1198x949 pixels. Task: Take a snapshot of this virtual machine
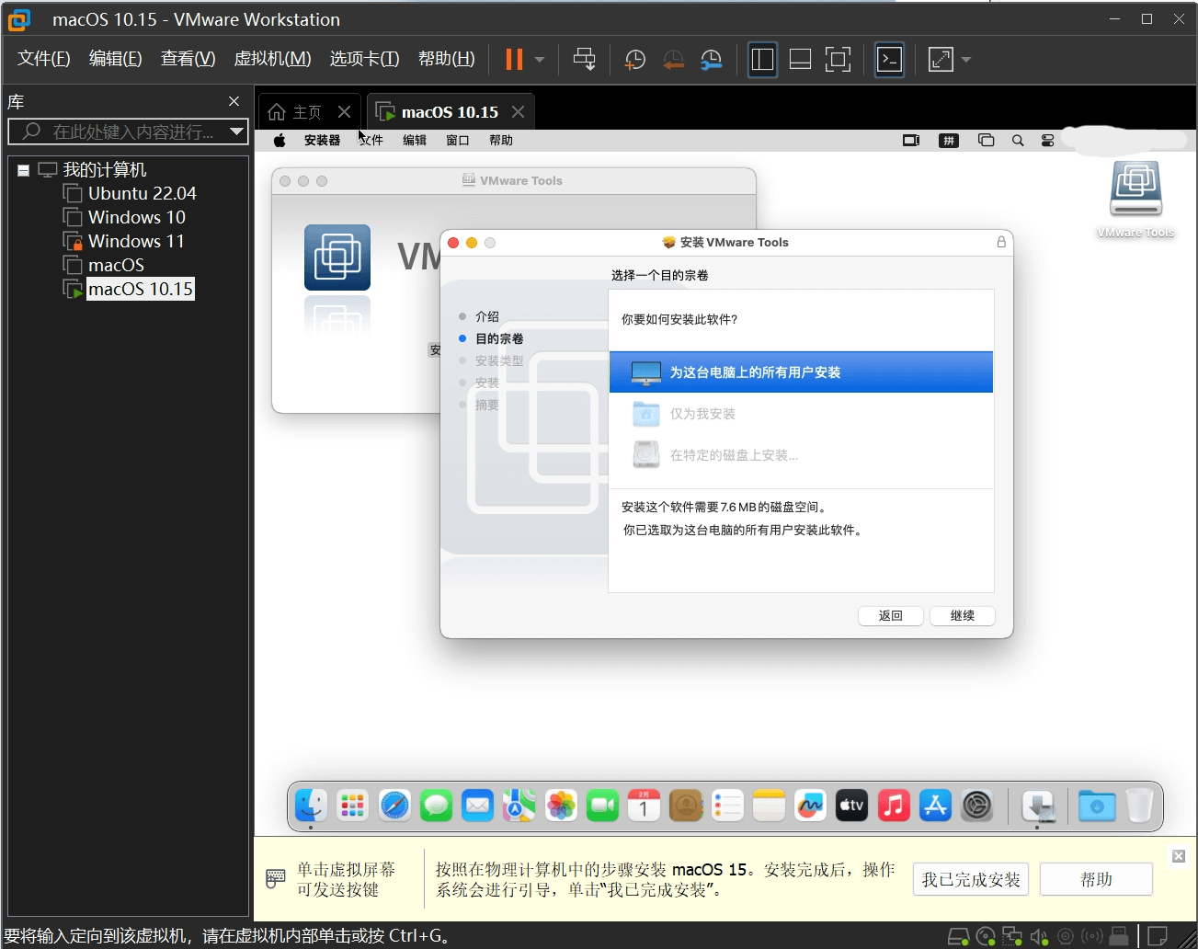pyautogui.click(x=634, y=60)
